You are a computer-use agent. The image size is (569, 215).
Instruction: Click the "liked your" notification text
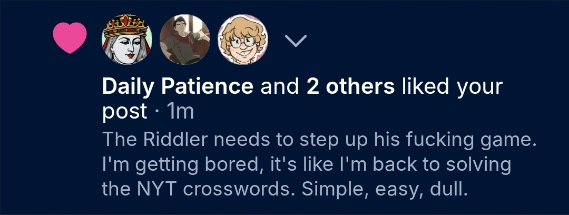coord(453,87)
